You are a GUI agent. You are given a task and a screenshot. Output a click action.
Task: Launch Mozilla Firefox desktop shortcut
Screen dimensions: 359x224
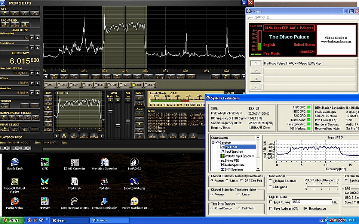pyautogui.click(x=15, y=203)
